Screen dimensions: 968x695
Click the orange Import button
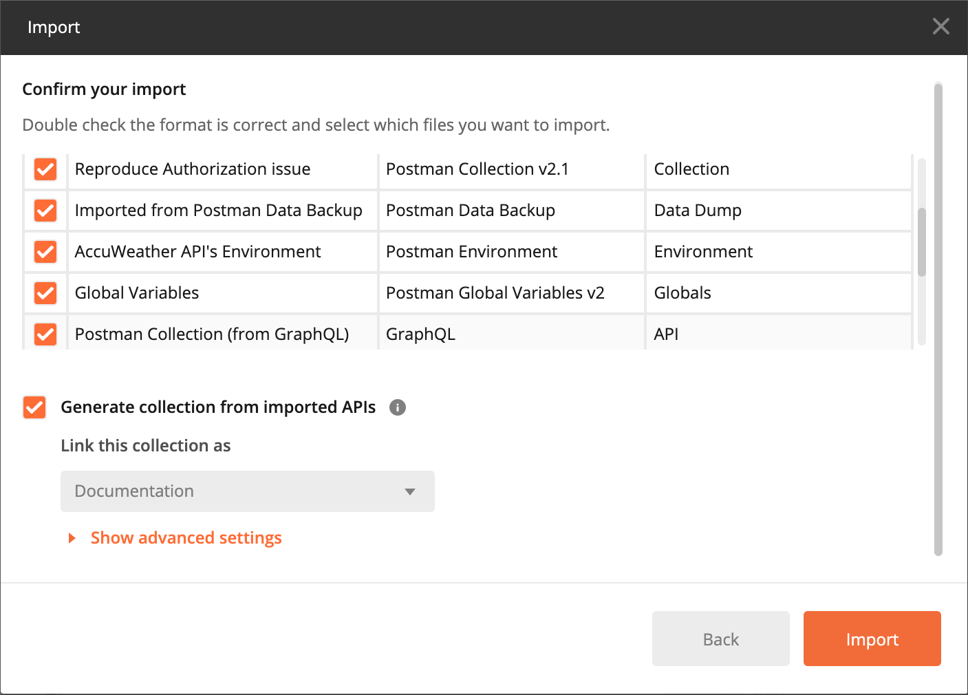click(872, 639)
